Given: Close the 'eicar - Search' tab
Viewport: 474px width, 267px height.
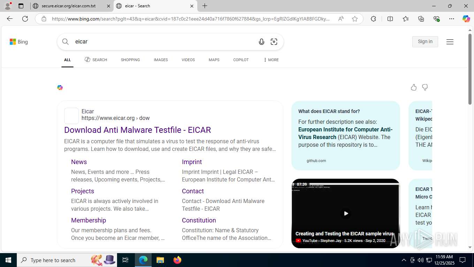Looking at the screenshot, I should 192,6.
